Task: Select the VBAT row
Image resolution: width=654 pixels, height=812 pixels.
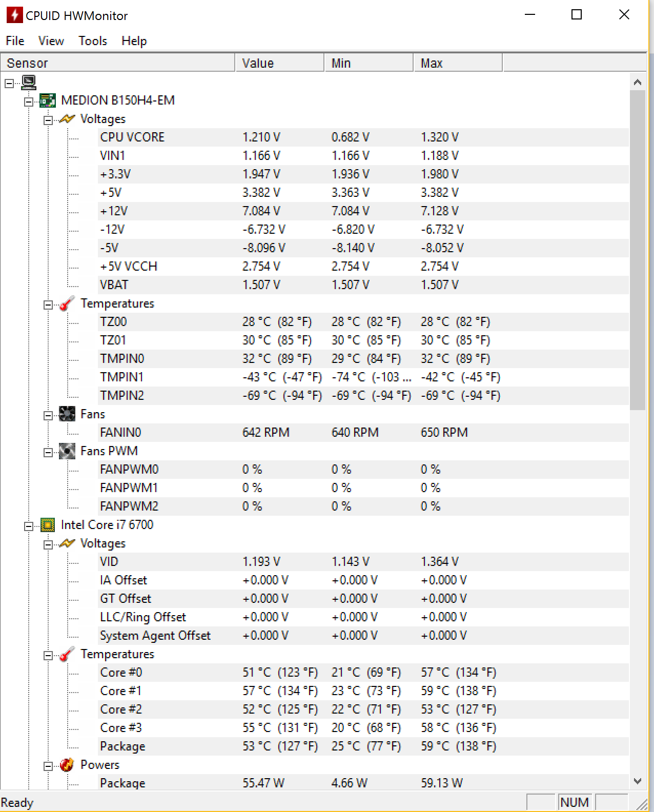Action: tap(363, 285)
